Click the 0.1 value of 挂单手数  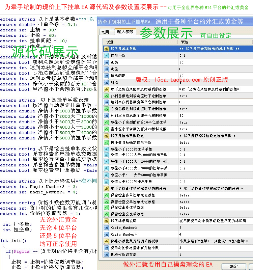click(x=182, y=56)
